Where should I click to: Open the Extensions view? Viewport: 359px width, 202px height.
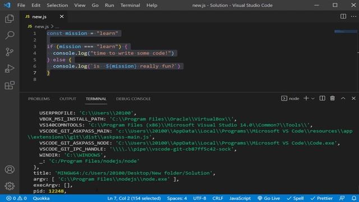[10, 85]
